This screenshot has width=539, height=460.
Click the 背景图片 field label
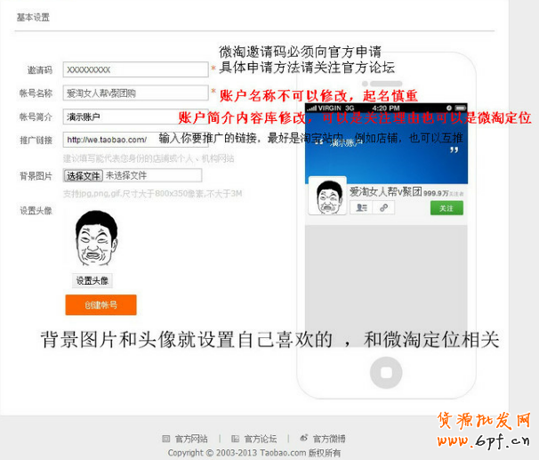36,176
